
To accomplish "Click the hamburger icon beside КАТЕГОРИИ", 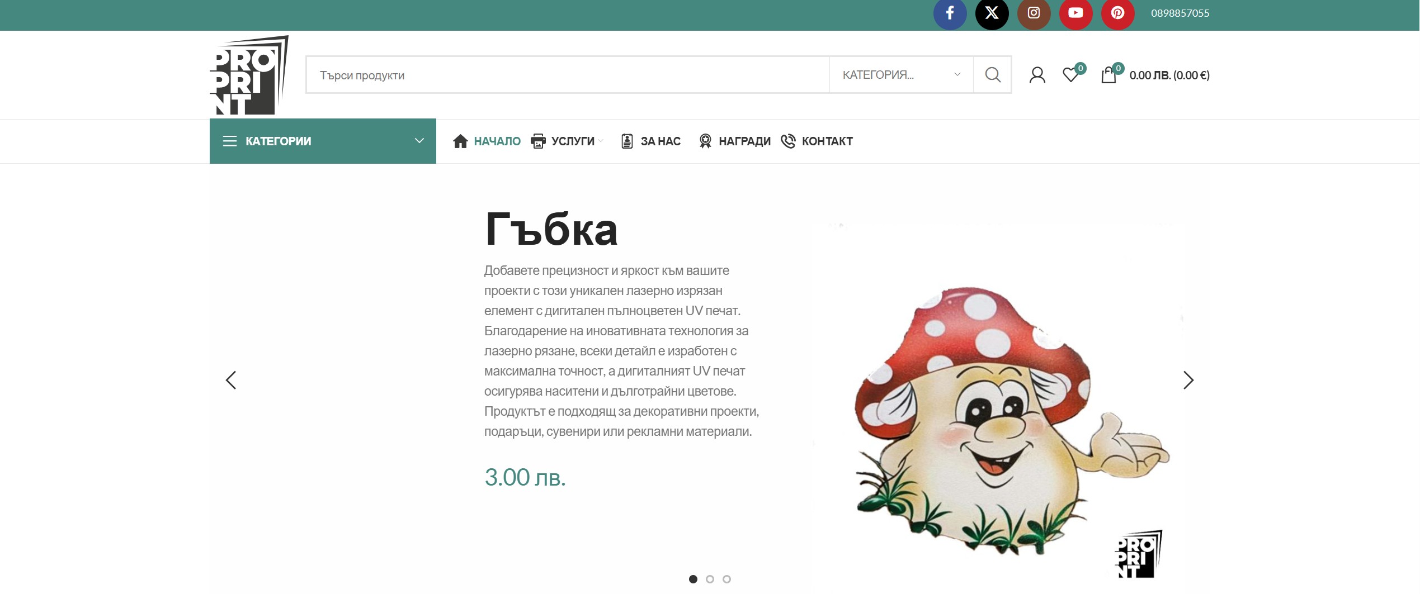I will pyautogui.click(x=230, y=141).
